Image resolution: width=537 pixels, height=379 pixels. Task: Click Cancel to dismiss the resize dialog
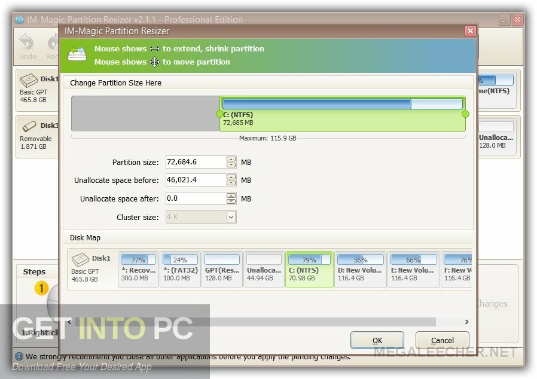(x=442, y=340)
